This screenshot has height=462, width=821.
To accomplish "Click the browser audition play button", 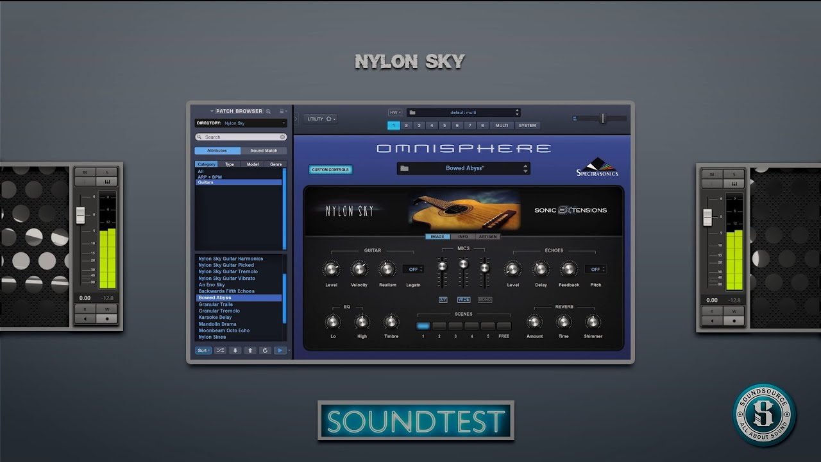I will (280, 350).
